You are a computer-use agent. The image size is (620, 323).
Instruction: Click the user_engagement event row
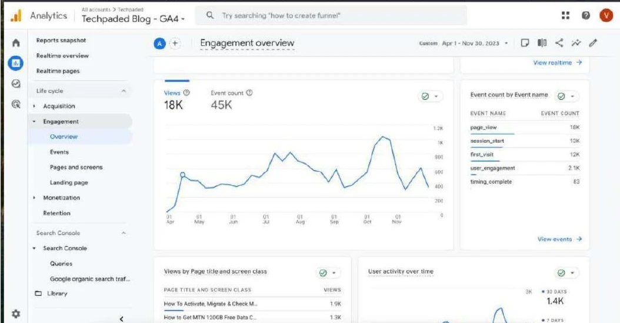tap(525, 168)
